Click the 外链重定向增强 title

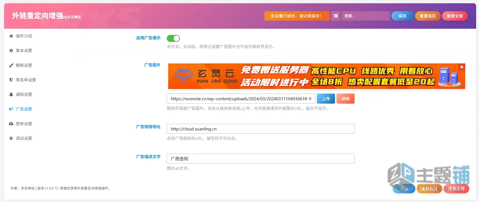[38, 16]
